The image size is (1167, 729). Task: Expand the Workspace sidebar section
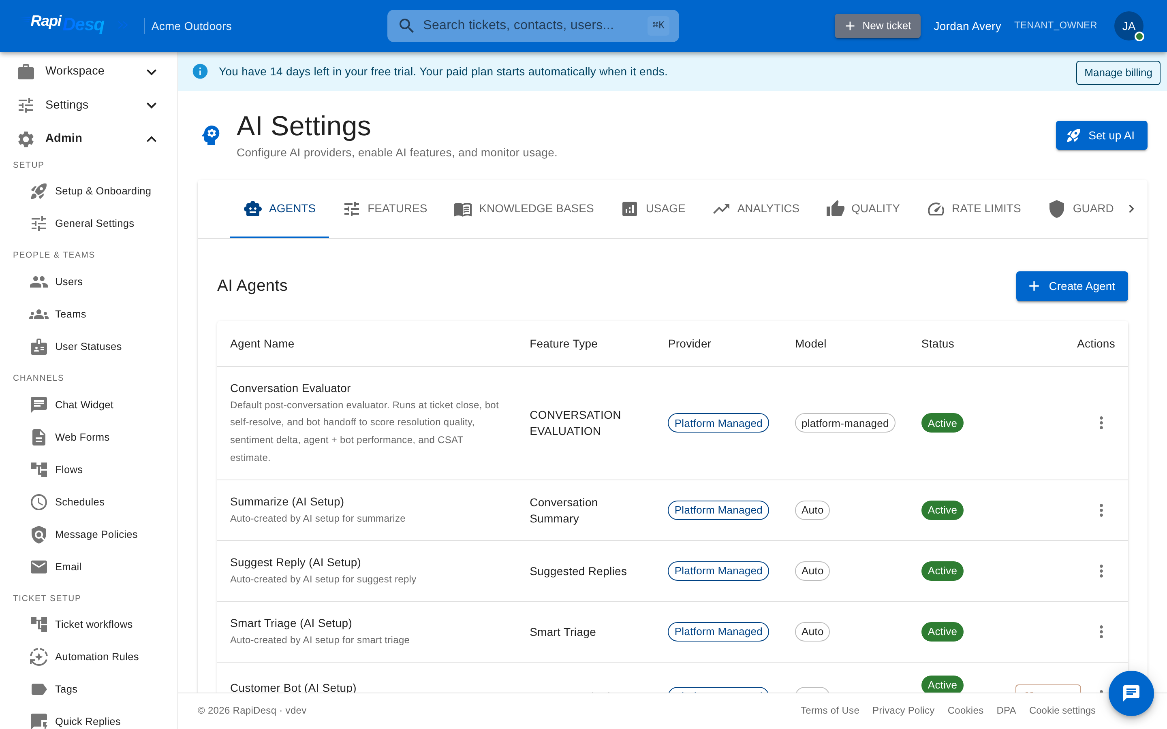89,71
